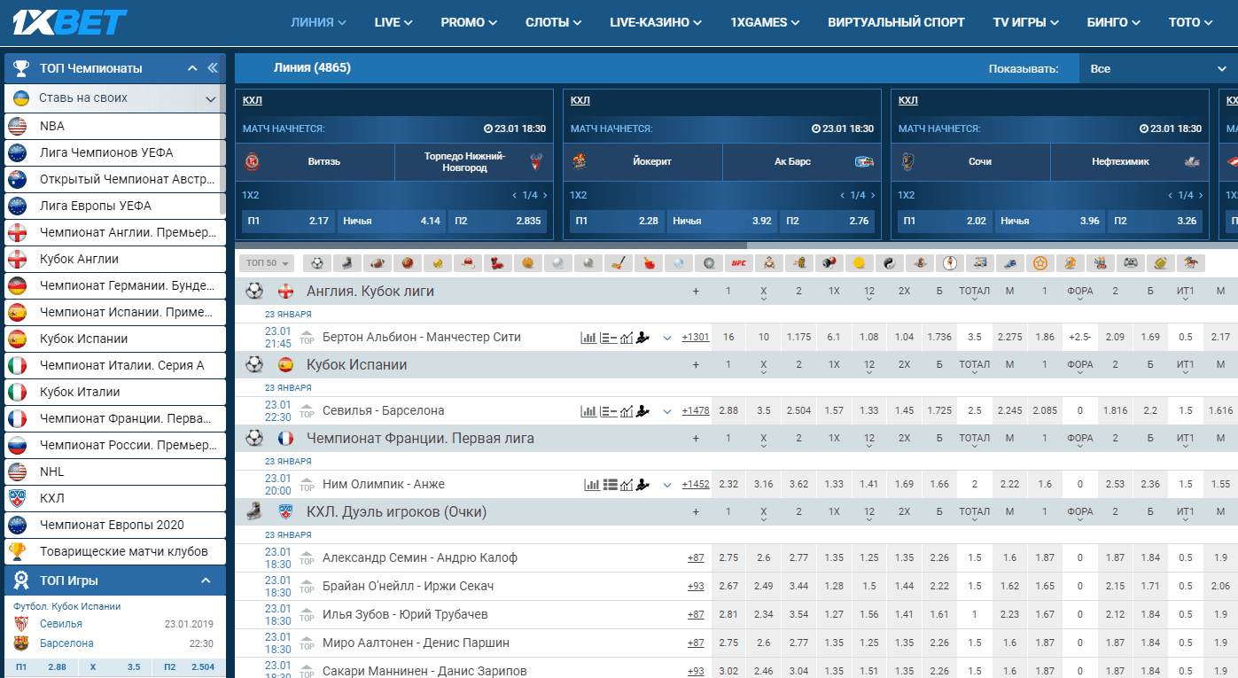Open the ТОП 50 dropdown
Image resolution: width=1238 pixels, height=678 pixels.
[x=266, y=263]
